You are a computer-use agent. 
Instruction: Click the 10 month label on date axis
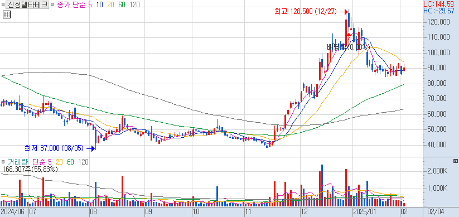point(196,212)
